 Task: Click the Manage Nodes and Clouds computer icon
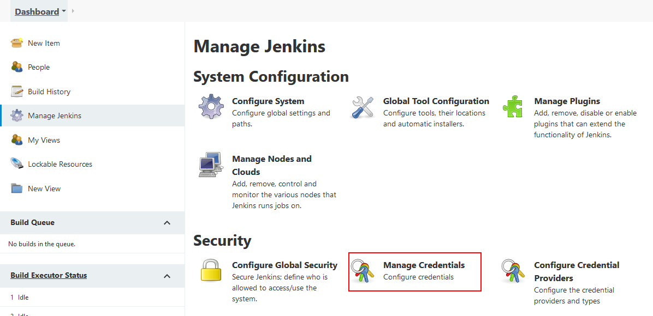(x=211, y=165)
